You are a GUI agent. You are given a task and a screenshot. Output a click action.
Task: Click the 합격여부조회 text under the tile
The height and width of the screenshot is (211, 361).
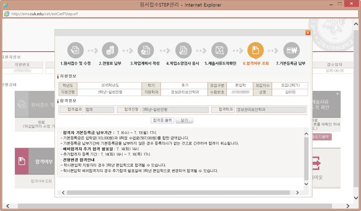coord(41,181)
